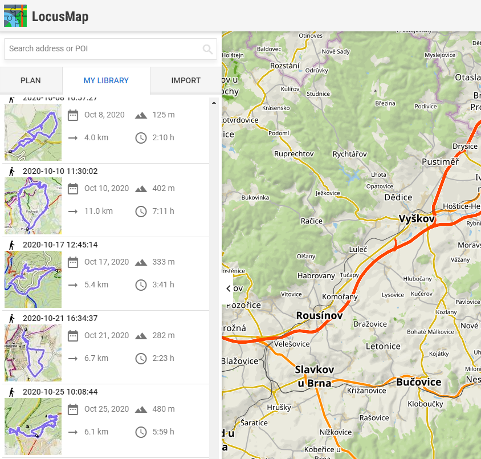Click the elevation icon beside 402 m

(x=141, y=189)
